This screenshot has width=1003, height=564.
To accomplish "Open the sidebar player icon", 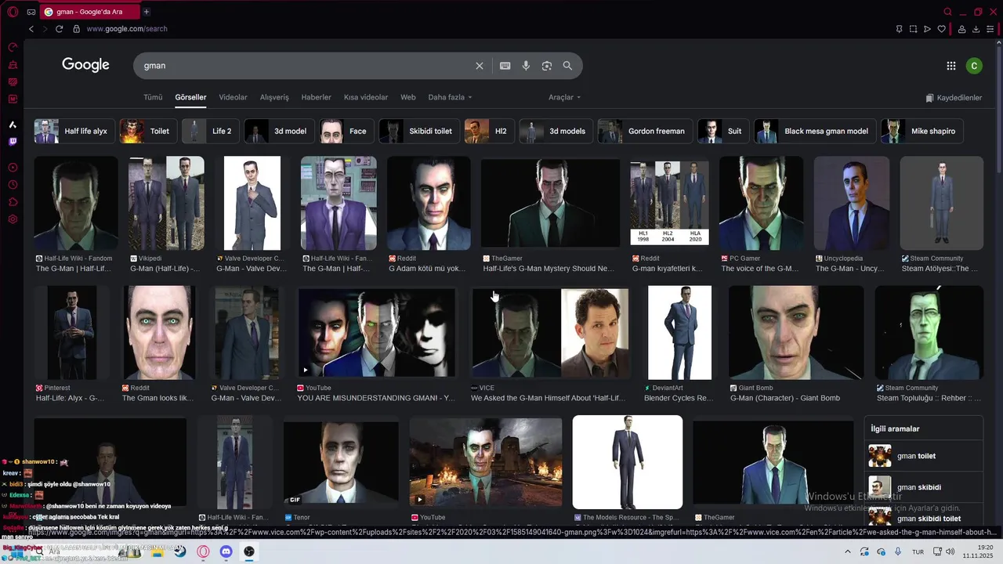I will (13, 168).
